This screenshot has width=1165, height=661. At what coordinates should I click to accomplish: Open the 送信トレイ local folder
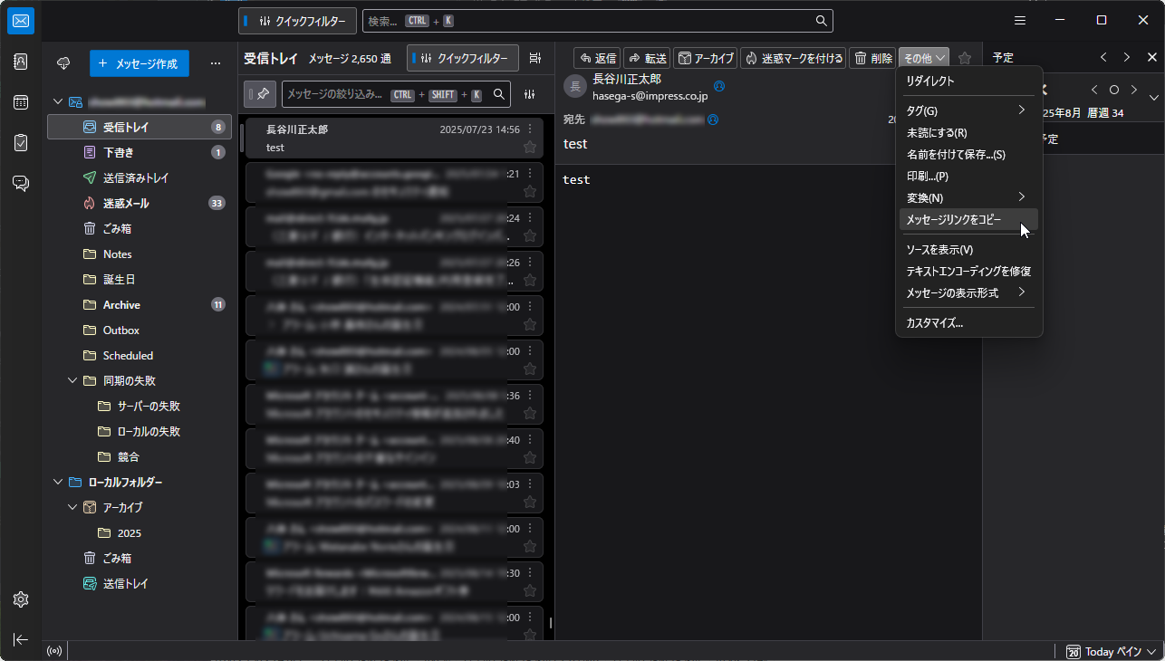tap(140, 584)
